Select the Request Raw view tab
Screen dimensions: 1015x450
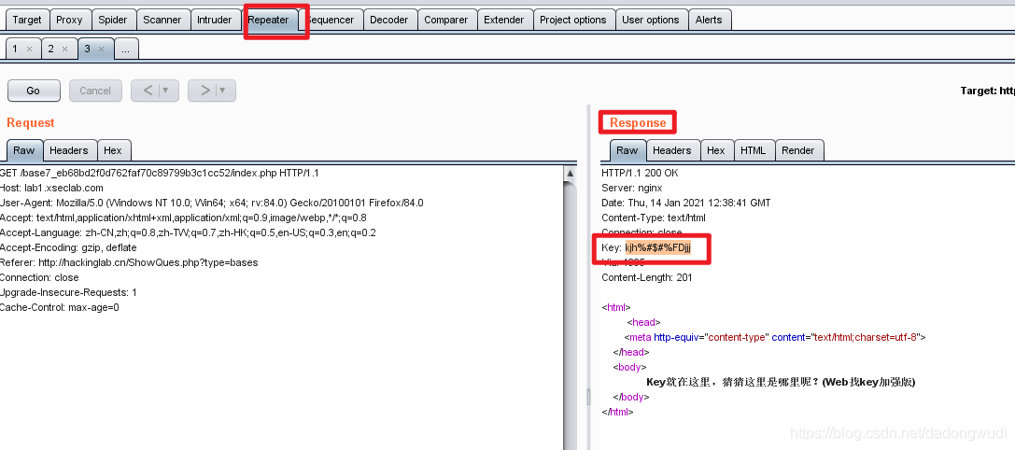click(x=24, y=150)
